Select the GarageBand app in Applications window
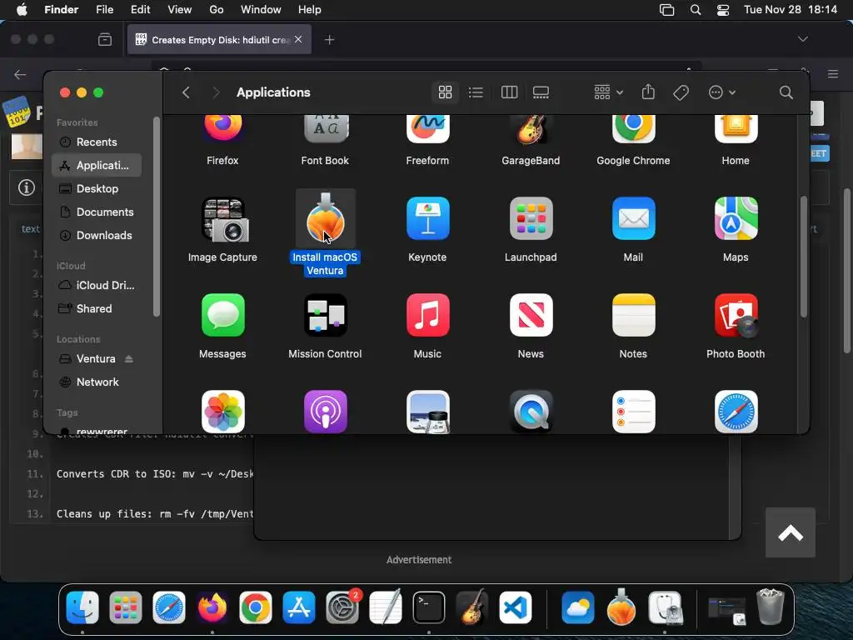 (531, 128)
